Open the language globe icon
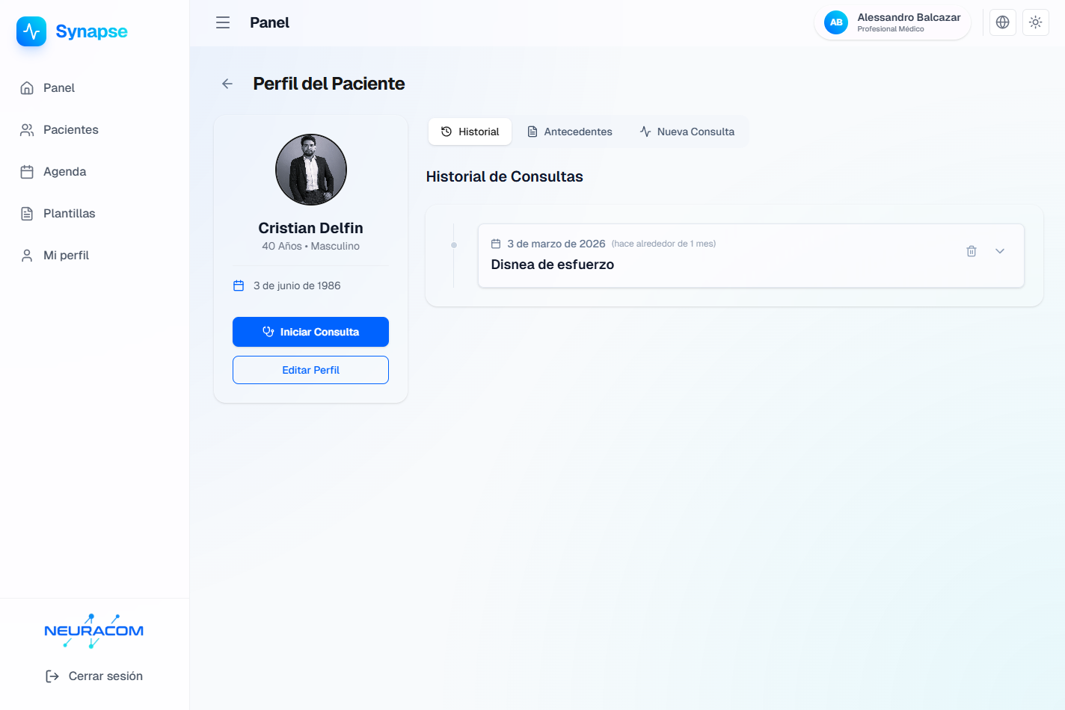Screen dimensions: 1065x710 1003,22
